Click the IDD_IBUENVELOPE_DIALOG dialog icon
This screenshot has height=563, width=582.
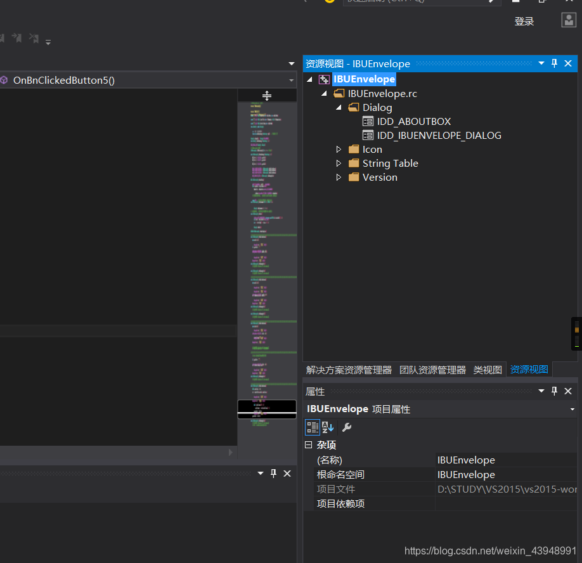[x=368, y=136]
